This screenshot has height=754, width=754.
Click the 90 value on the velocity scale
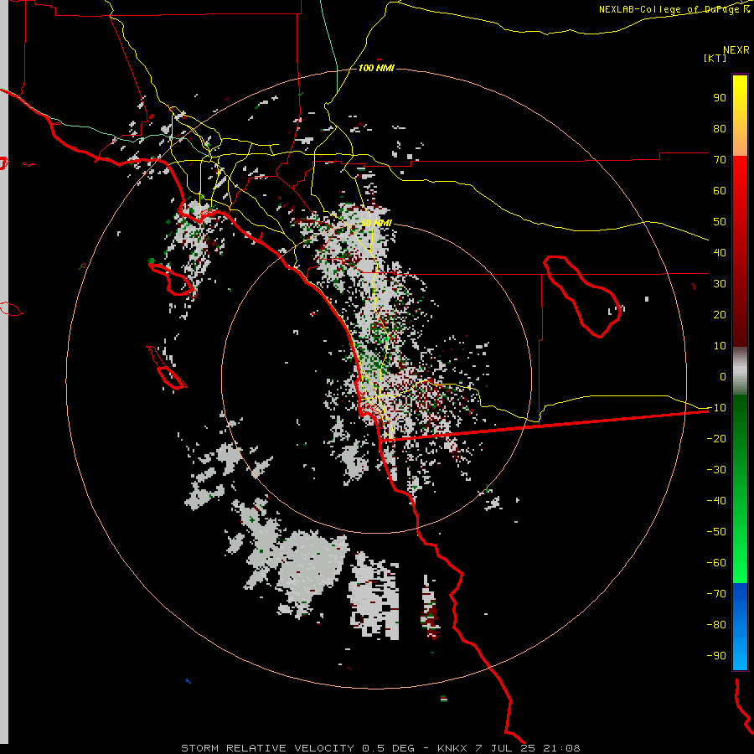coord(720,98)
